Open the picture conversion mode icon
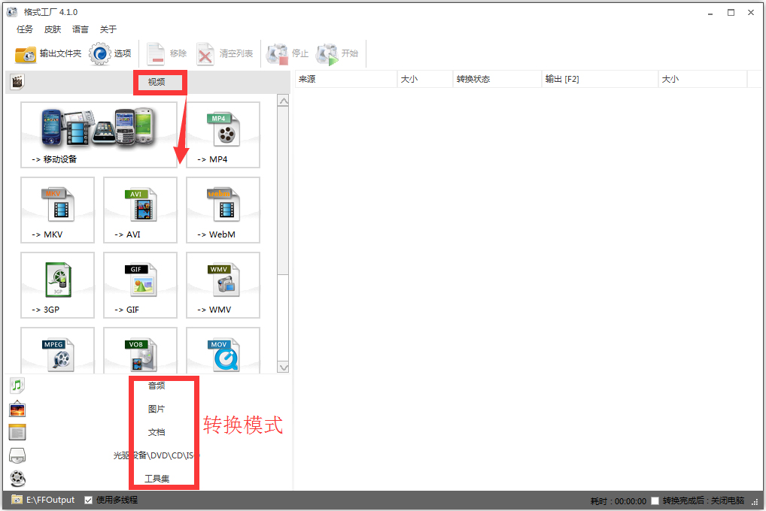This screenshot has height=511, width=766. (17, 409)
